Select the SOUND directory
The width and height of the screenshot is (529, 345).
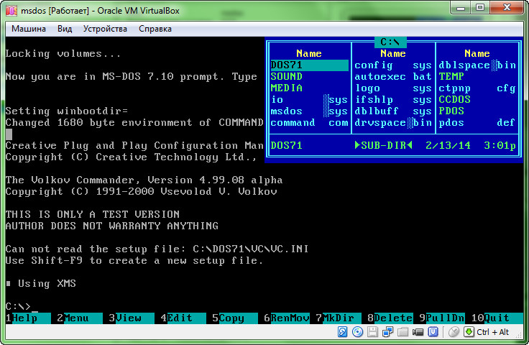pyautogui.click(x=309, y=77)
